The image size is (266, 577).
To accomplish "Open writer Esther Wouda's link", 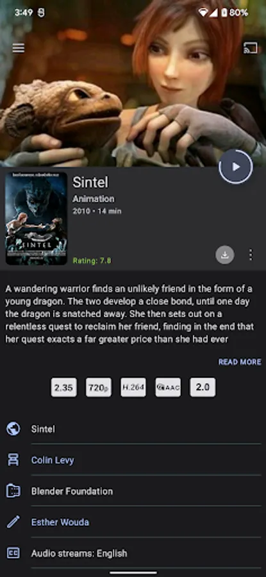I will coord(60,522).
